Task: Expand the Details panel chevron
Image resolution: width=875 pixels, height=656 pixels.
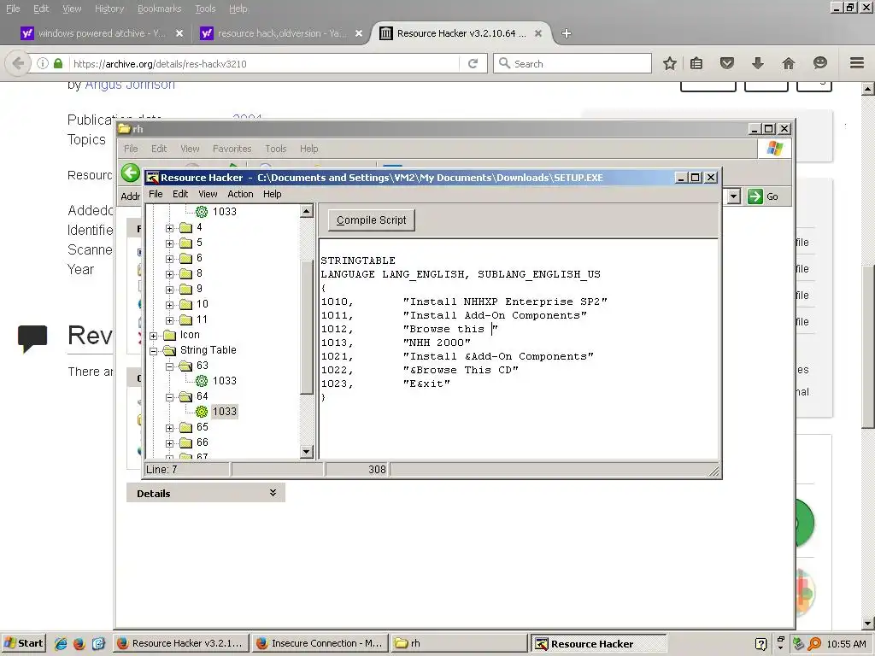Action: 273,493
